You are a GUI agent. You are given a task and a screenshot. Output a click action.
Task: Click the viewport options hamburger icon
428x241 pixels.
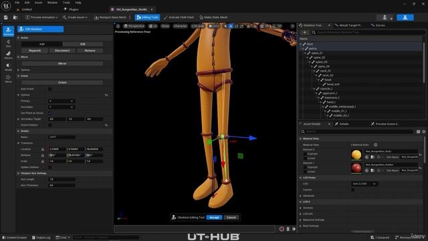[118, 26]
